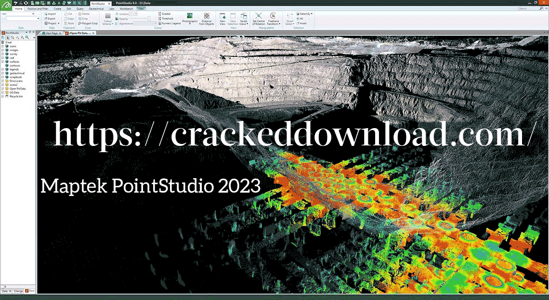Open the Smart Select dropdown
This screenshot has height=300, width=549.
click(289, 19)
